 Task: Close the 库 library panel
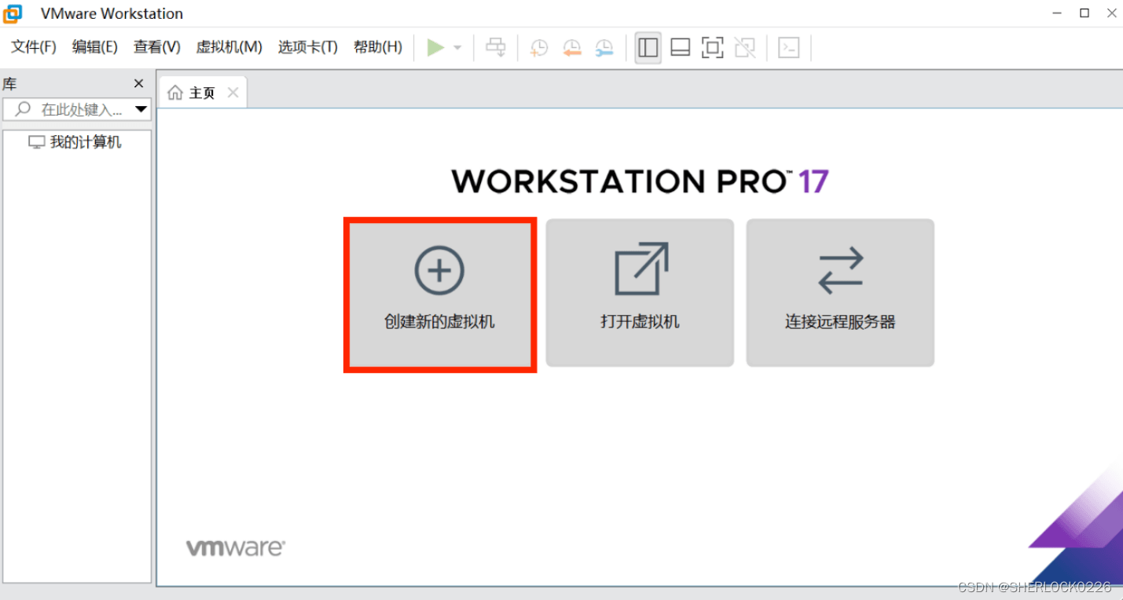tap(139, 83)
